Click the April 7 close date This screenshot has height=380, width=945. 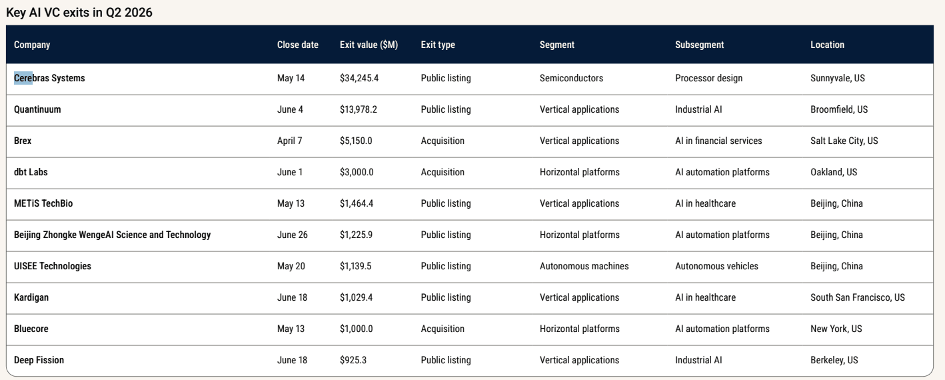[x=289, y=141]
